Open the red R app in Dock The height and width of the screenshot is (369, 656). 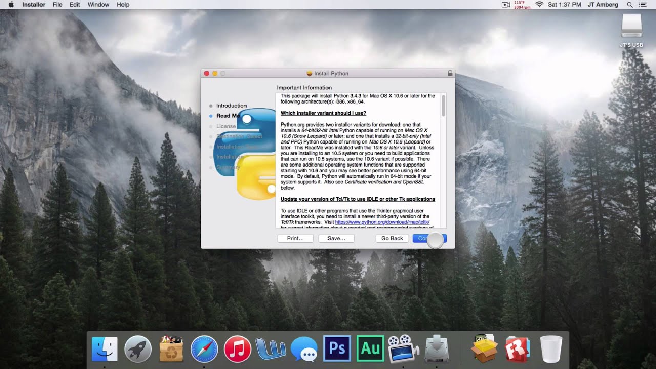518,349
